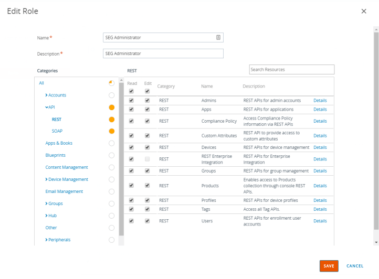Image resolution: width=379 pixels, height=279 pixels.
Task: Click the circle beside Email Management
Action: [111, 191]
